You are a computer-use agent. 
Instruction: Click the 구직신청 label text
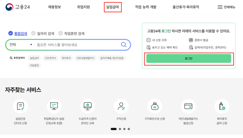(121, 119)
